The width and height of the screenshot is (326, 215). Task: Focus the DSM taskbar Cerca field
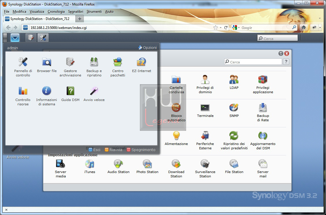point(277,38)
